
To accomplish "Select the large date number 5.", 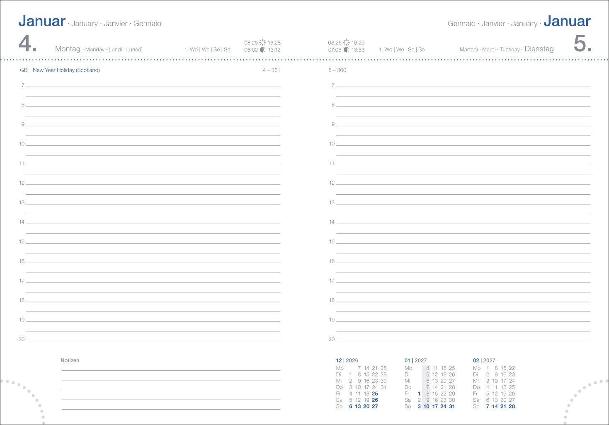I will 582,43.
